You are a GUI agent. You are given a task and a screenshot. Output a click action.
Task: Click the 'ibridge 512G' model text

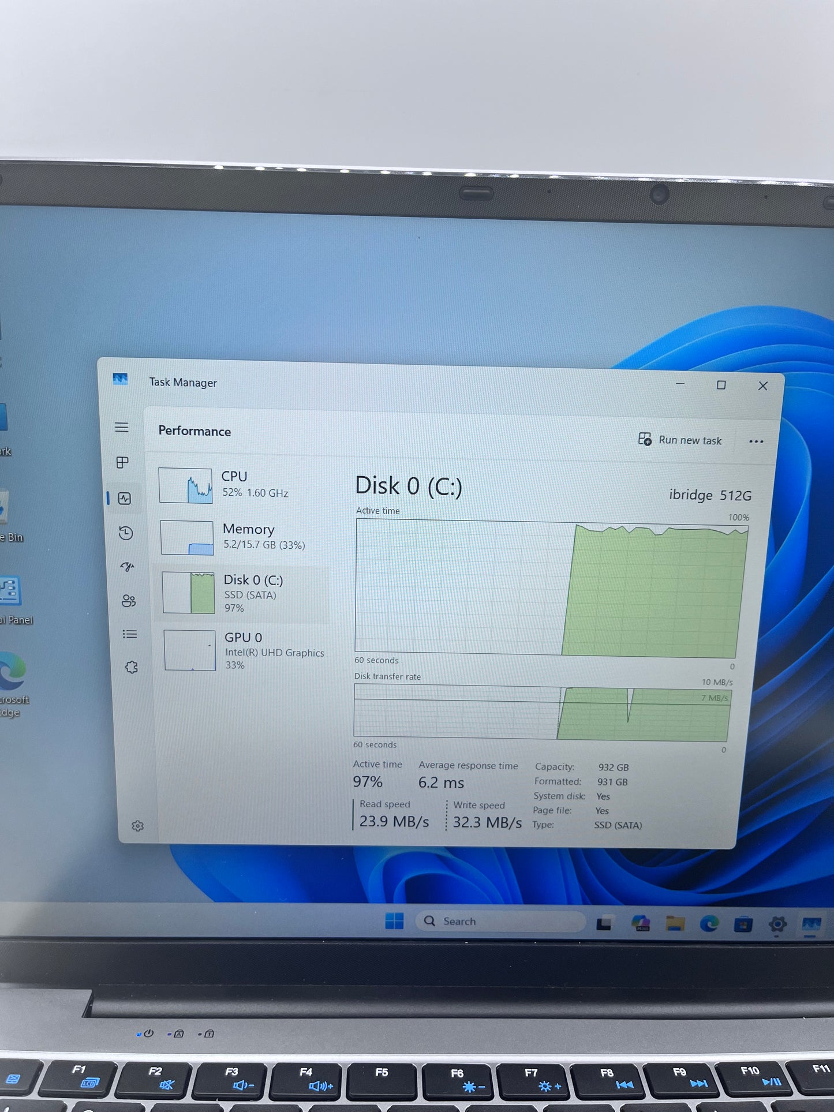point(710,495)
